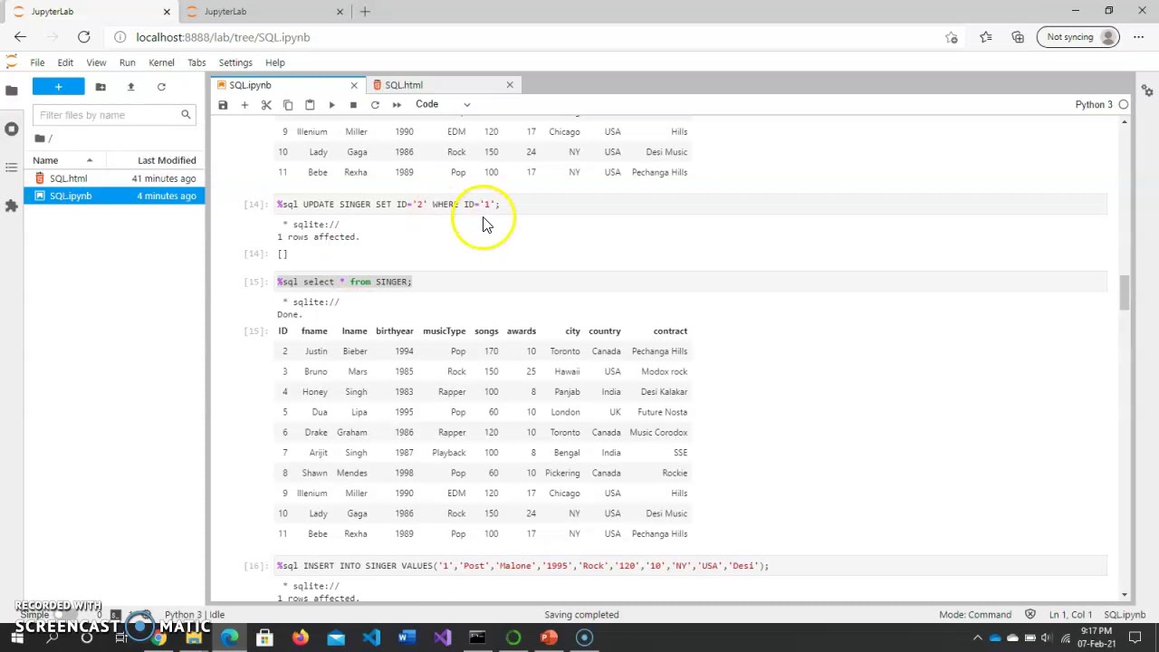Click the Mode: Command status item
Screen dimensions: 1159x652
pyautogui.click(x=975, y=615)
